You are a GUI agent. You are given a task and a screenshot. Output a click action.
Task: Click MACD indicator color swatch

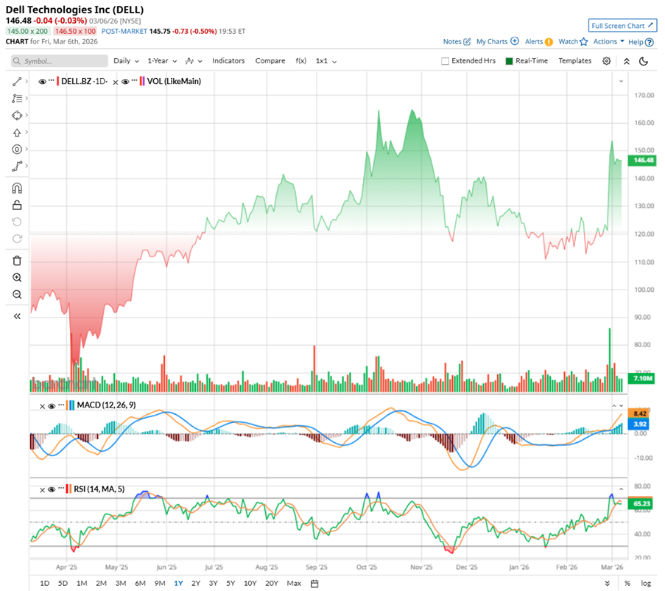(71, 405)
